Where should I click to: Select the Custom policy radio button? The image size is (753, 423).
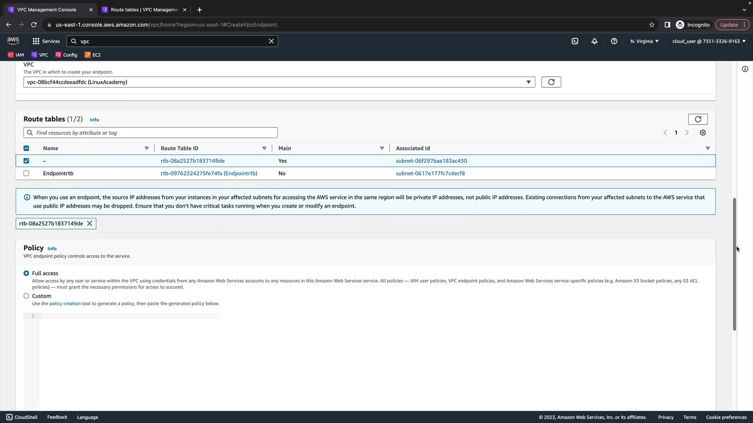point(26,296)
